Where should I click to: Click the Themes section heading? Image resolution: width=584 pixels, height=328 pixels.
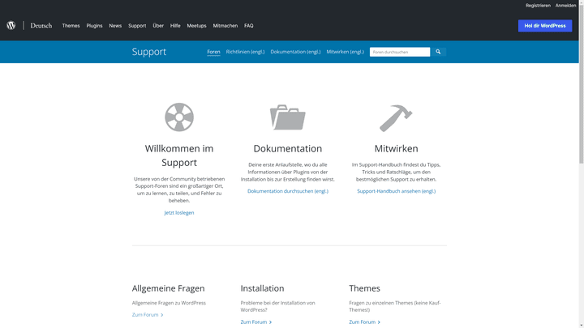pyautogui.click(x=364, y=288)
